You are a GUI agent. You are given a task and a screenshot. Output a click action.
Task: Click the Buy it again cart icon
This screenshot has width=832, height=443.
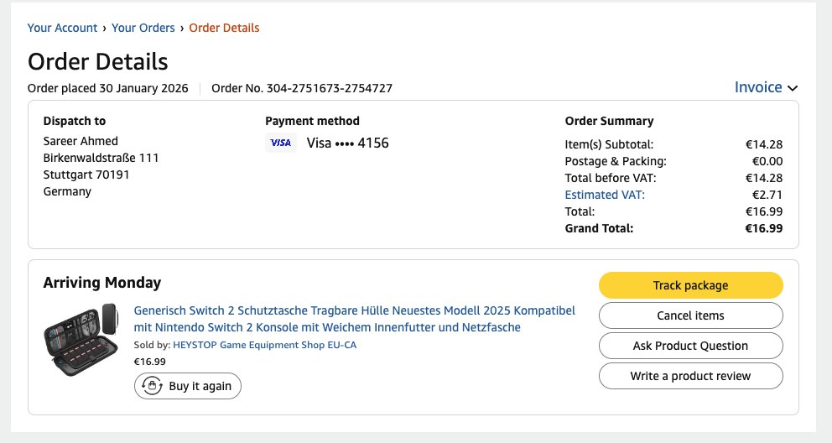tap(152, 386)
